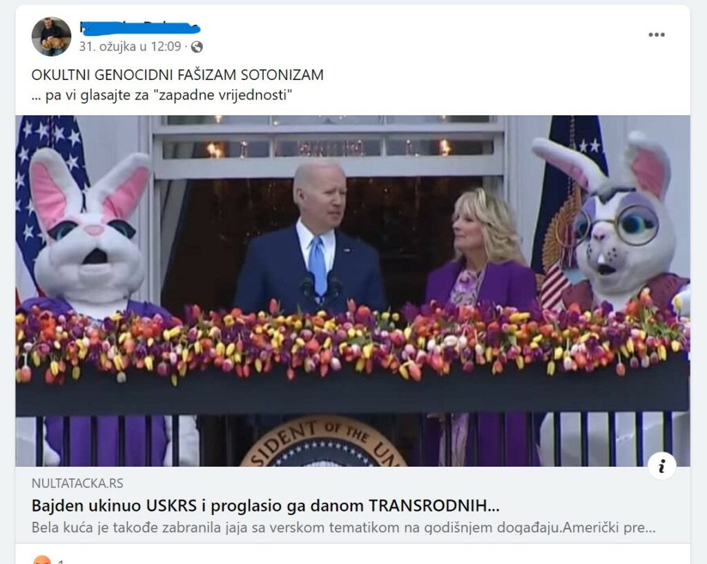Open the link info 'i' icon
This screenshot has height=564, width=707.
pos(661,466)
